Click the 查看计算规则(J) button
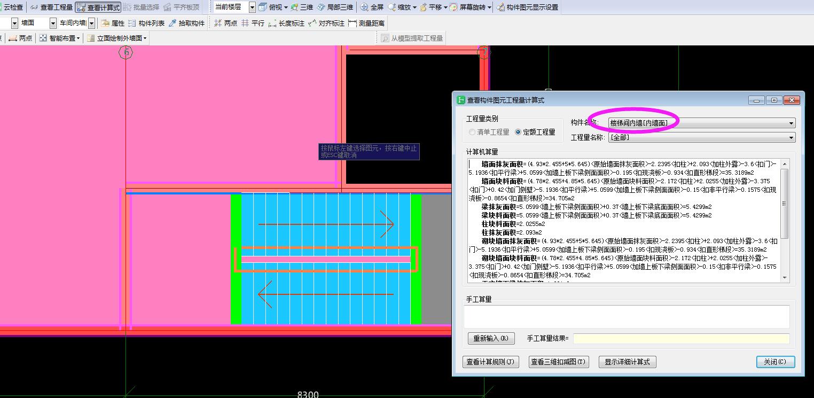 coord(490,362)
